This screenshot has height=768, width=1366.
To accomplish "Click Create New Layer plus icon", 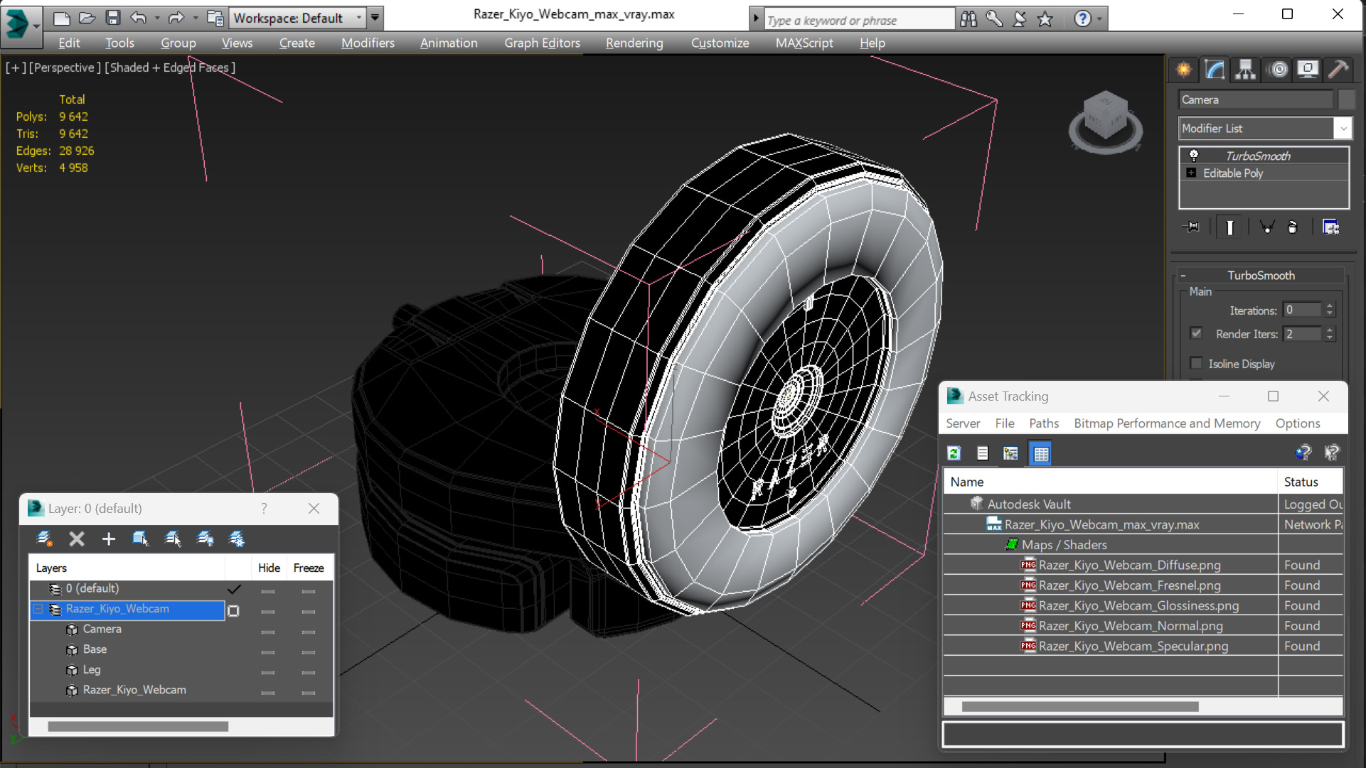I will [x=108, y=539].
